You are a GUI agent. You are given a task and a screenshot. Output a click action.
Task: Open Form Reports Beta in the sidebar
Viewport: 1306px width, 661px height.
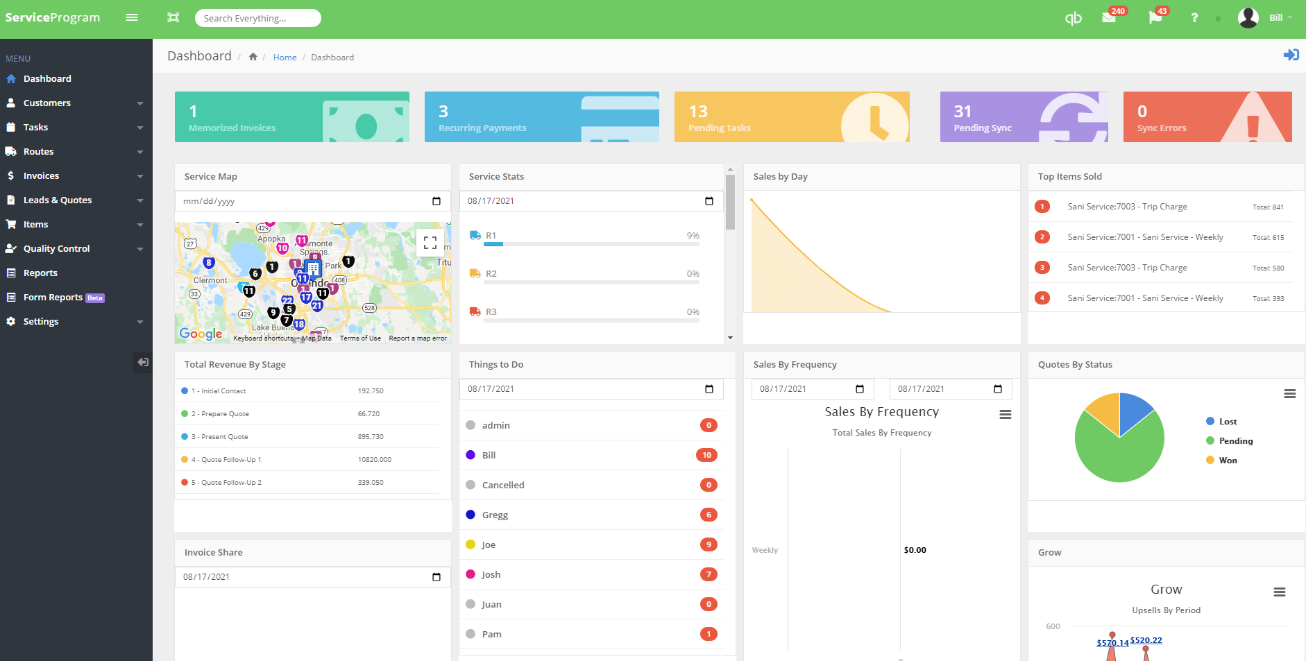point(76,298)
